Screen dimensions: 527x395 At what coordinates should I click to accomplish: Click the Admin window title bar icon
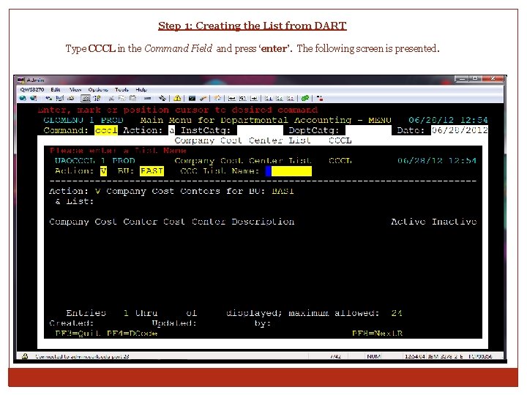[21, 80]
